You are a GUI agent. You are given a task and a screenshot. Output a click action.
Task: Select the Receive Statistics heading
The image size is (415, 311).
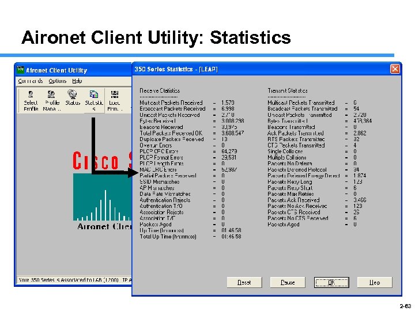(x=160, y=90)
